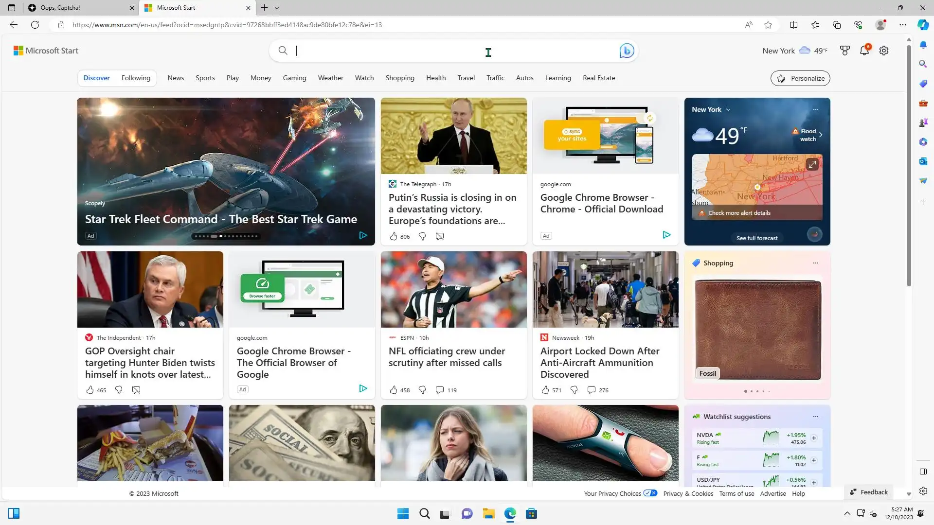Image resolution: width=934 pixels, height=525 pixels.
Task: Toggle the Following feed tab
Action: click(136, 78)
